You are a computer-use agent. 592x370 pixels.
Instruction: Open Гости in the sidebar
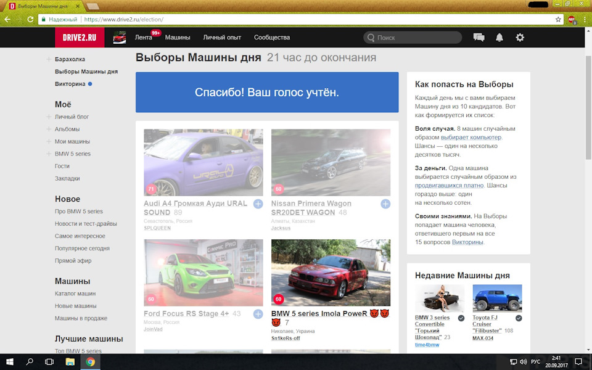pos(62,166)
